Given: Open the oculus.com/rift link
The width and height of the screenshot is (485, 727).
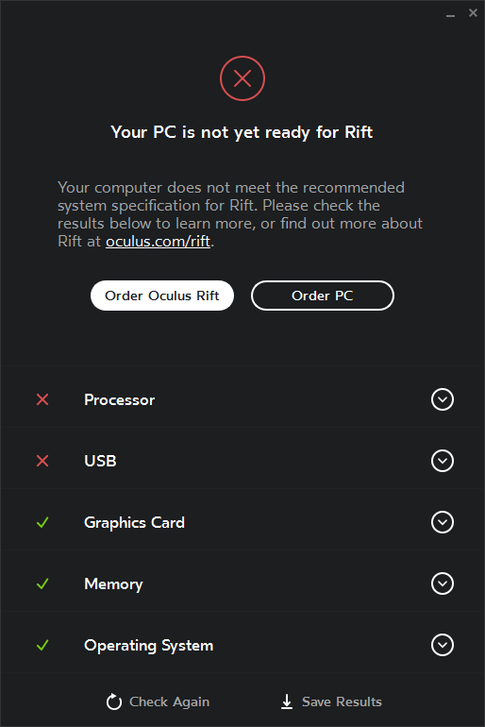Looking at the screenshot, I should [158, 242].
